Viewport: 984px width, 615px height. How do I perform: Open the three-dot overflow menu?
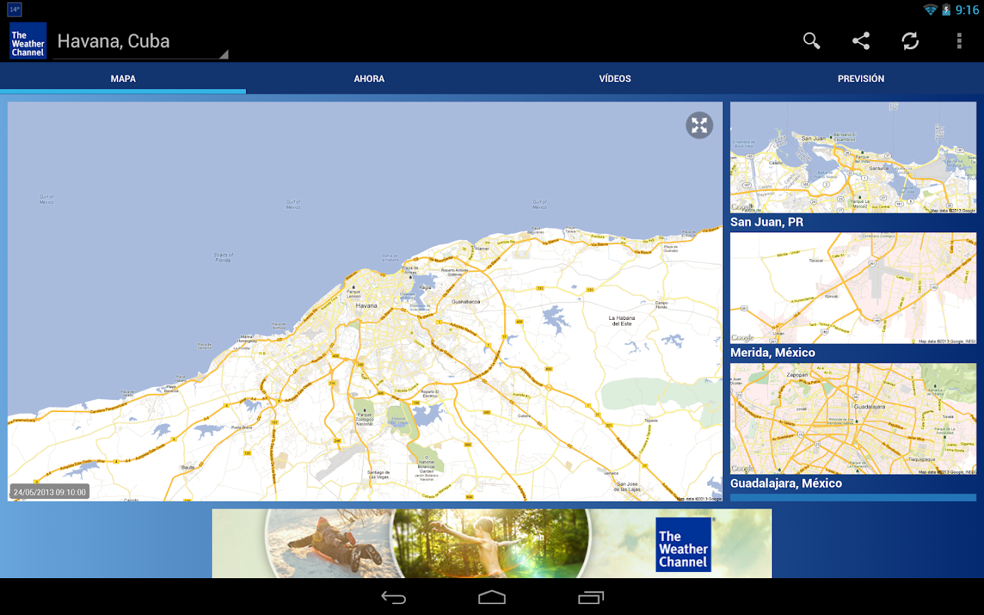(959, 41)
